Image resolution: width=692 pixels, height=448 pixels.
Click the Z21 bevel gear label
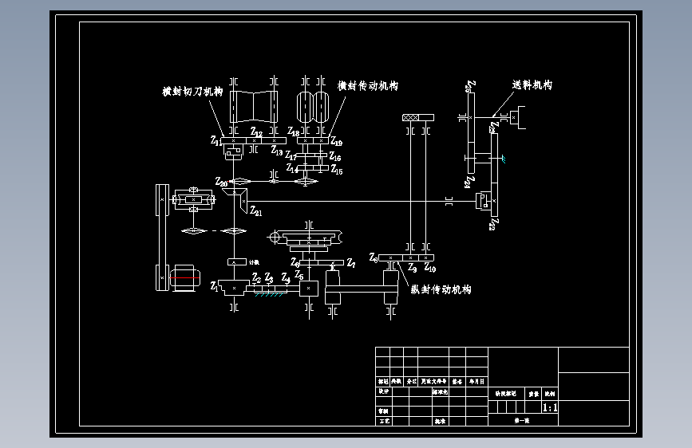tap(256, 210)
